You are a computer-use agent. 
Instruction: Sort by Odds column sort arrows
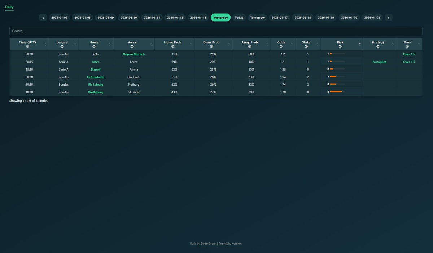click(292, 44)
